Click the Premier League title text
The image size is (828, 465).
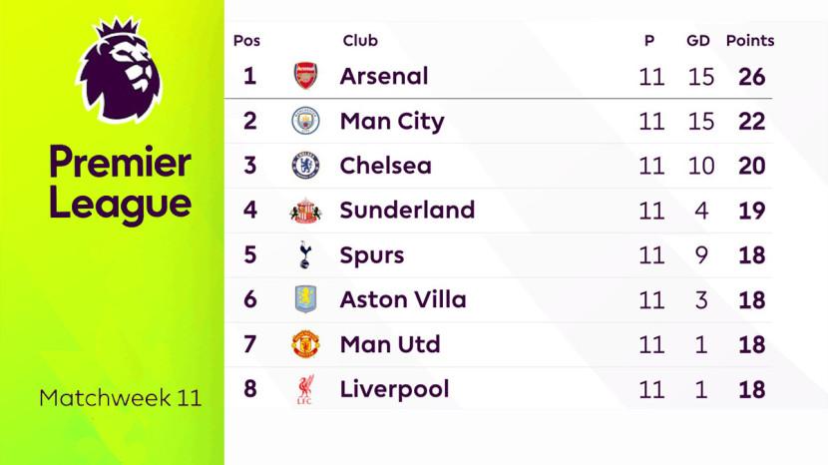coord(120,183)
